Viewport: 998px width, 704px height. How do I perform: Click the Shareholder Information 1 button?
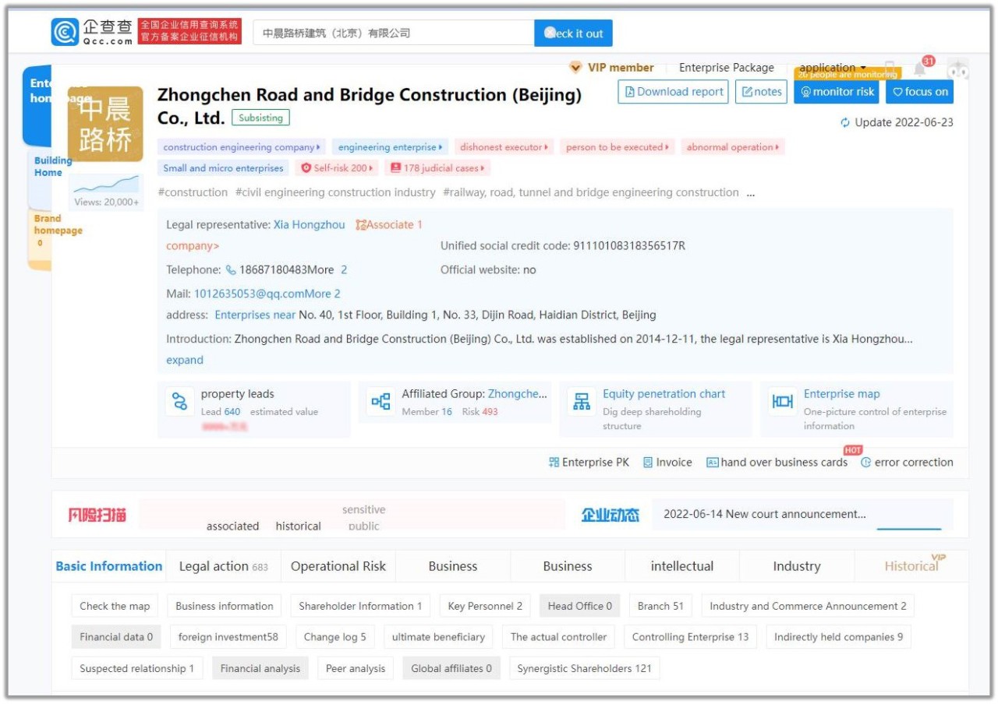(360, 606)
